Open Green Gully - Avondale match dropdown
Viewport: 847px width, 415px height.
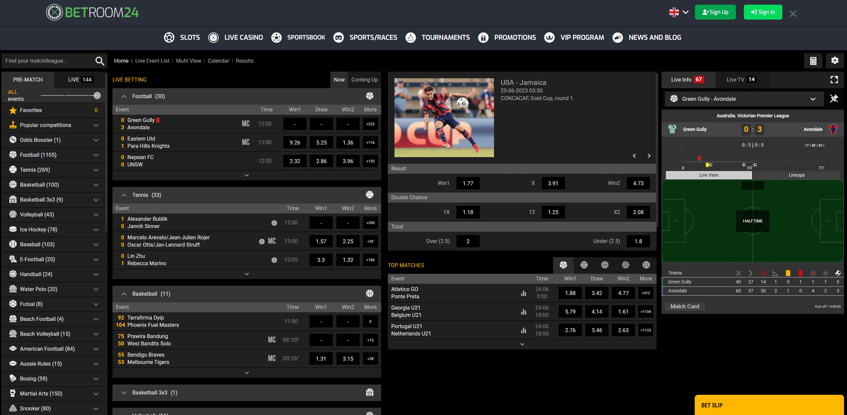pos(744,99)
